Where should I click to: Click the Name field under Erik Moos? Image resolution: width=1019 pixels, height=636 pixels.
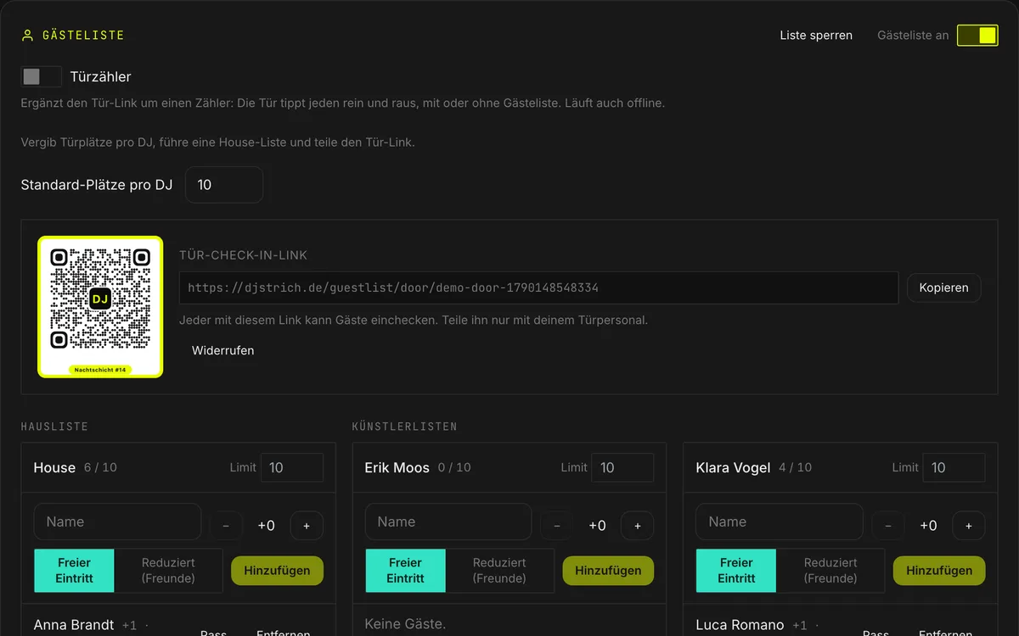448,522
